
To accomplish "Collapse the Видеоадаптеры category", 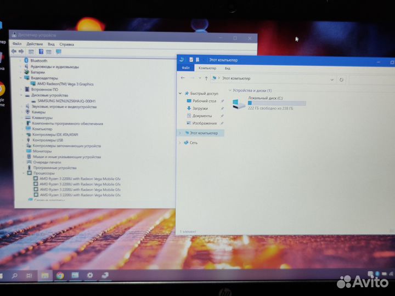I will [x=21, y=78].
